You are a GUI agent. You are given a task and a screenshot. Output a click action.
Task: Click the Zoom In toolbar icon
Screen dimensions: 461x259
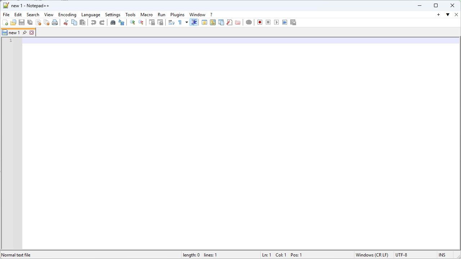pyautogui.click(x=133, y=22)
